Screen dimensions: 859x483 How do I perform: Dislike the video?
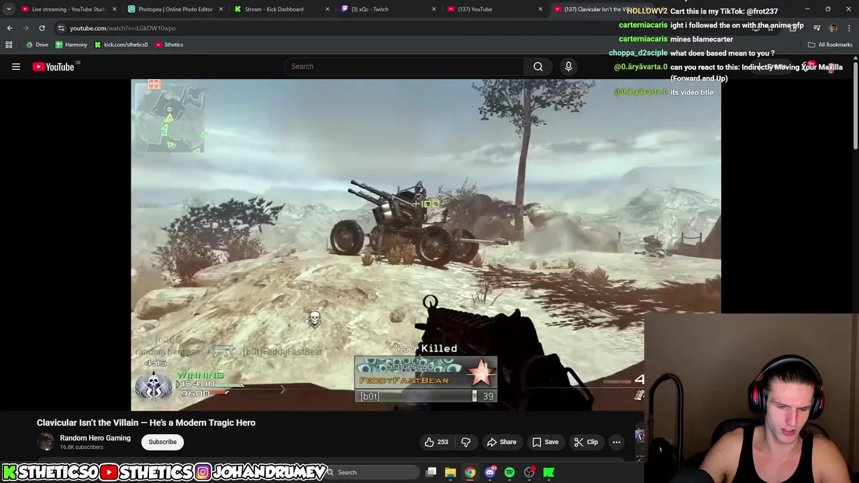coord(466,442)
